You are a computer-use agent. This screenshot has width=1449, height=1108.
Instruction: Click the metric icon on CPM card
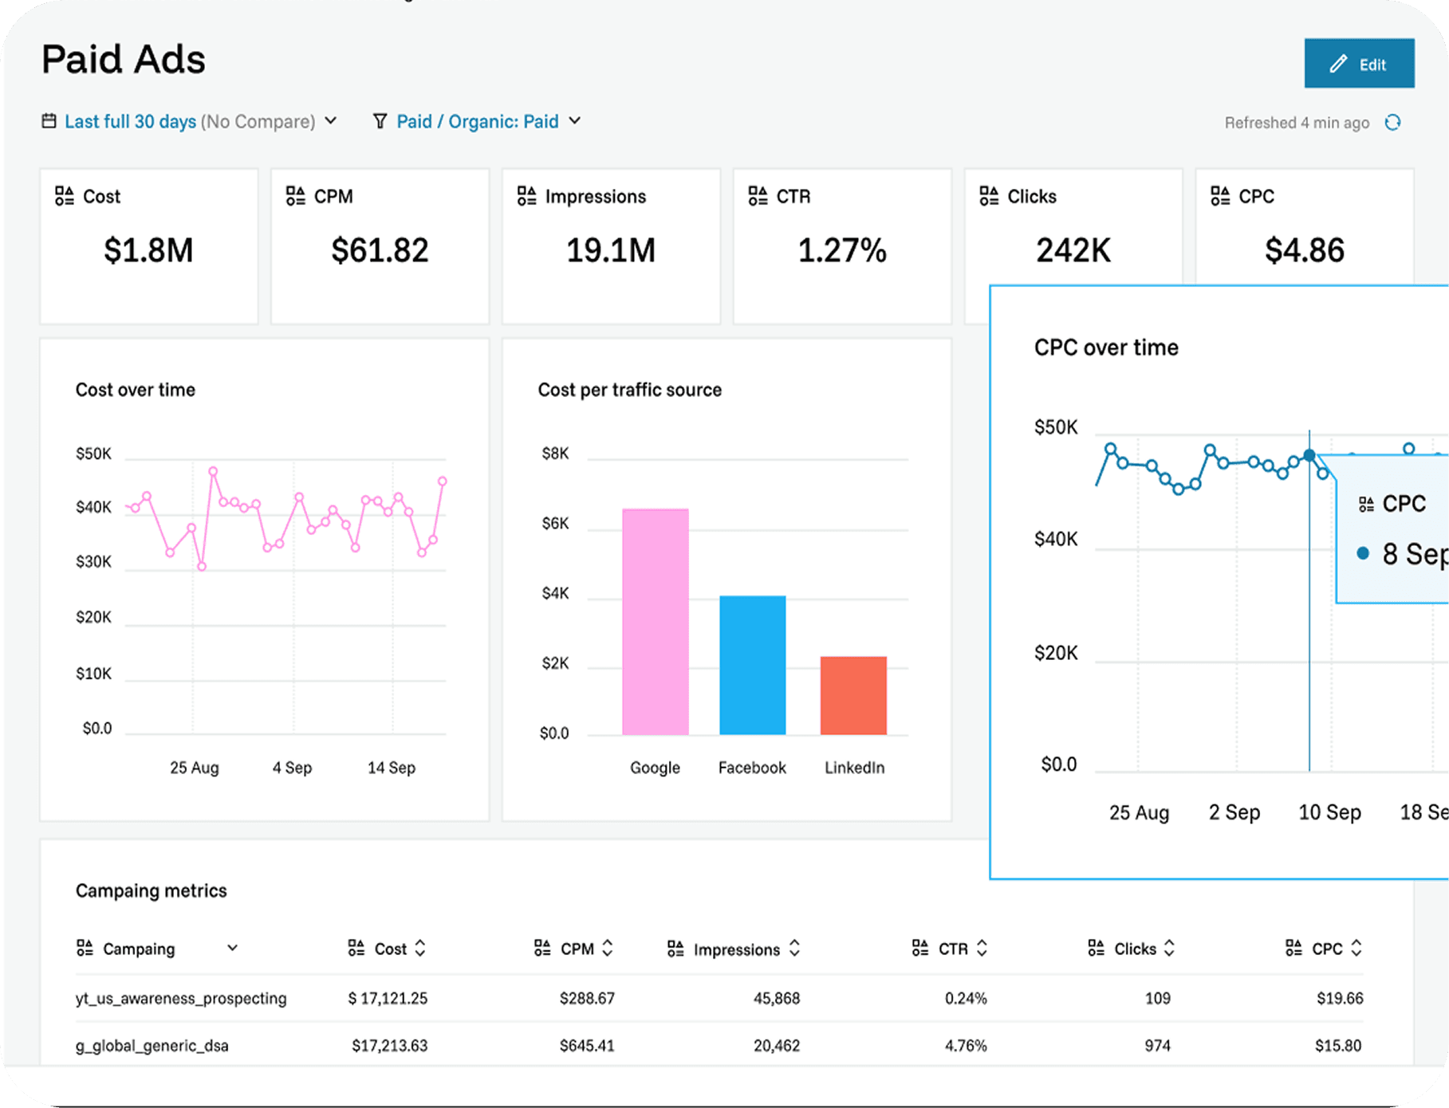point(295,196)
